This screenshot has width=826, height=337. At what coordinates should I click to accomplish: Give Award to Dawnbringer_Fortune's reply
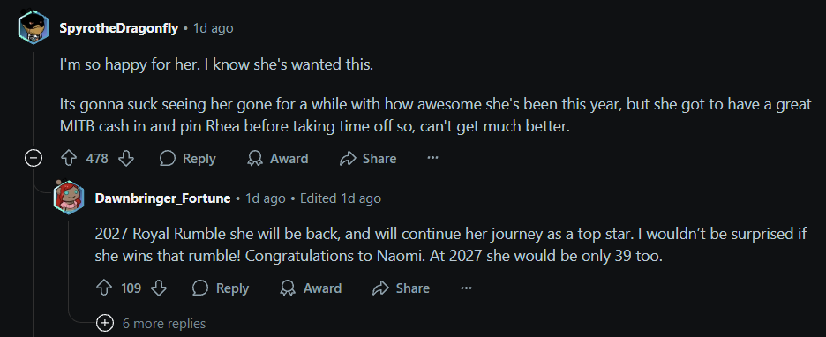coord(311,288)
